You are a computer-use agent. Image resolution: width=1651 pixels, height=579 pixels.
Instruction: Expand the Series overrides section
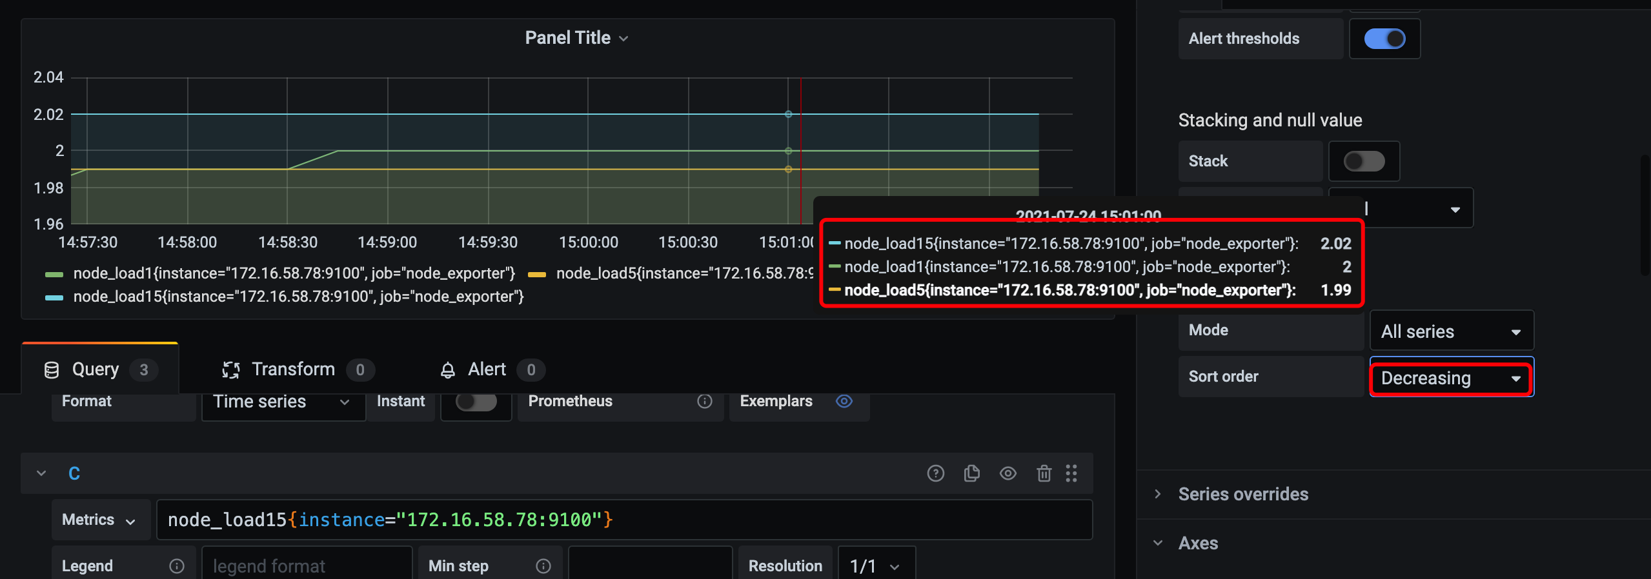1243,495
